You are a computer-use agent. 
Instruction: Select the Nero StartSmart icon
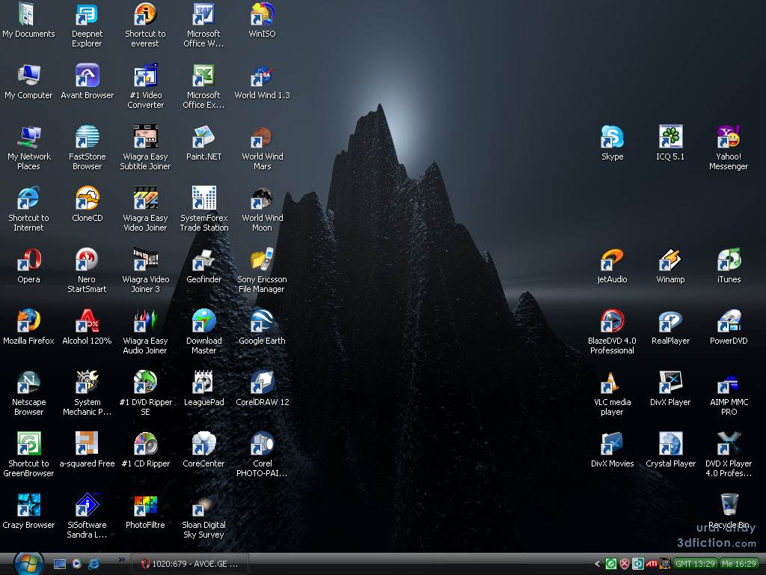pyautogui.click(x=87, y=260)
